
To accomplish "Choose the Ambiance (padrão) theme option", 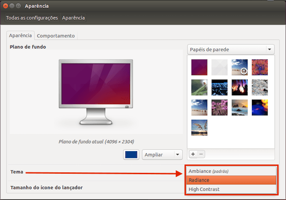I will click(231, 171).
